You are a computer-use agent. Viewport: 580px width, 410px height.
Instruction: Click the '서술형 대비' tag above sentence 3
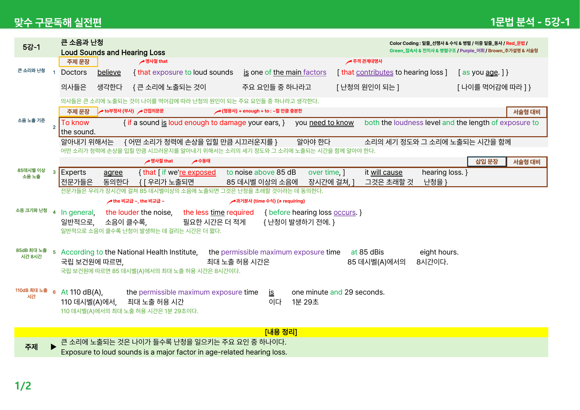pyautogui.click(x=526, y=162)
